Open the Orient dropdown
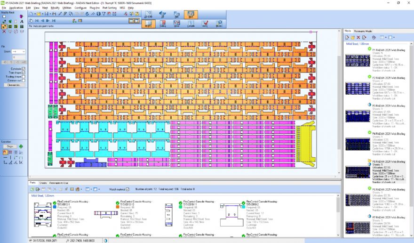Viewport: 414px width, 243px height. [18, 51]
